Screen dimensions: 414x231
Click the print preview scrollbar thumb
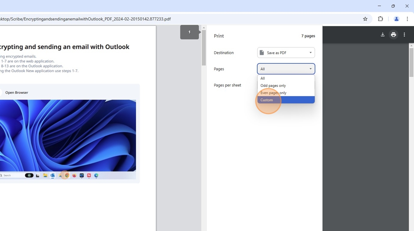(x=204, y=48)
